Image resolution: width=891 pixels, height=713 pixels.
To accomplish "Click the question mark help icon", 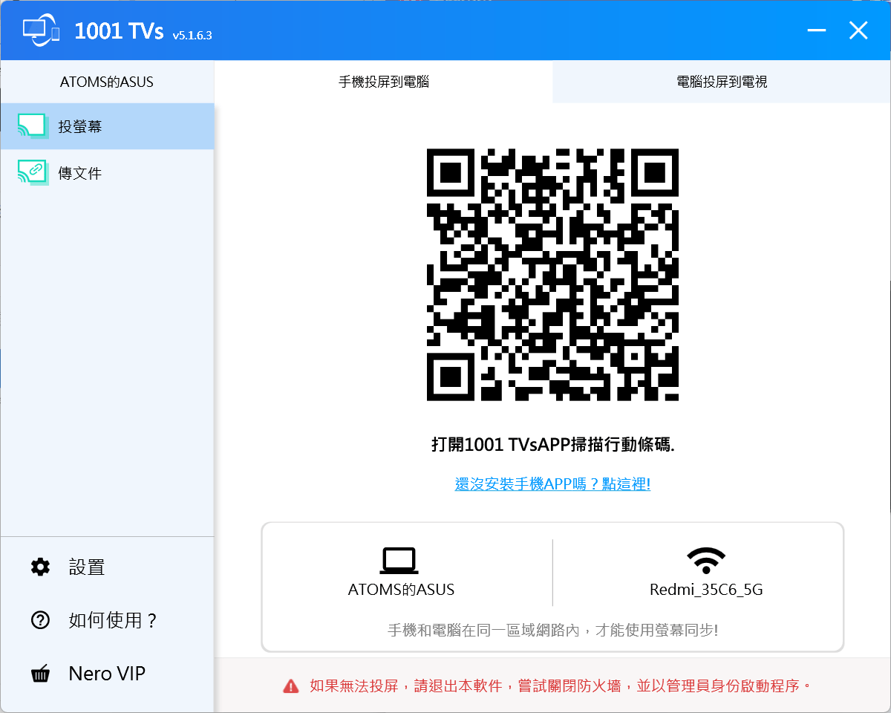I will point(40,620).
